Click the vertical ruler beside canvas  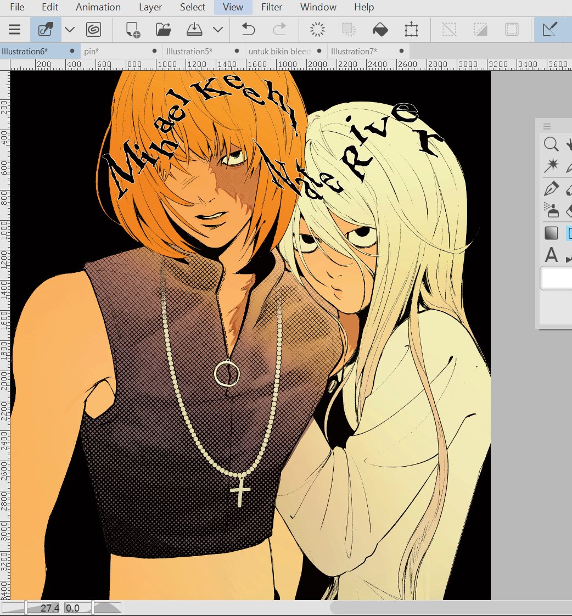point(5,335)
